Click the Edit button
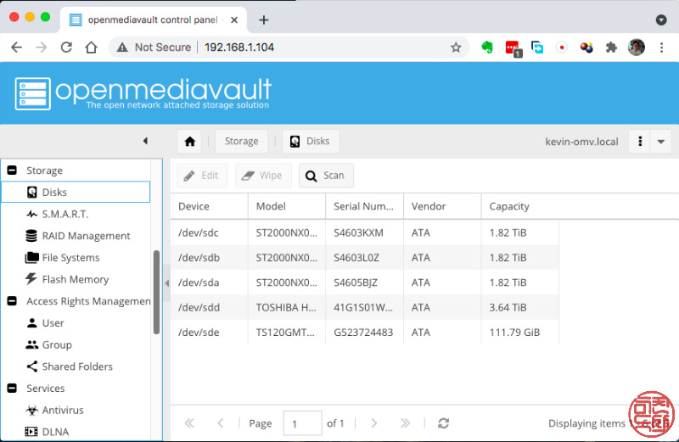 pos(202,176)
